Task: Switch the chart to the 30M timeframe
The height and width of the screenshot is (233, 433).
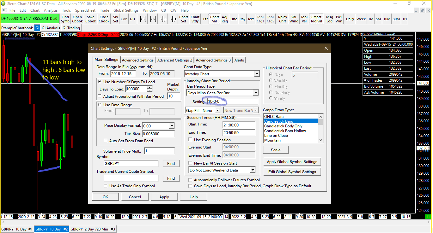Action: pos(396,19)
